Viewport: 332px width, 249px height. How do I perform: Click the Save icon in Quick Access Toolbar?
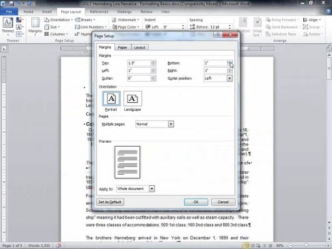(x=11, y=3)
